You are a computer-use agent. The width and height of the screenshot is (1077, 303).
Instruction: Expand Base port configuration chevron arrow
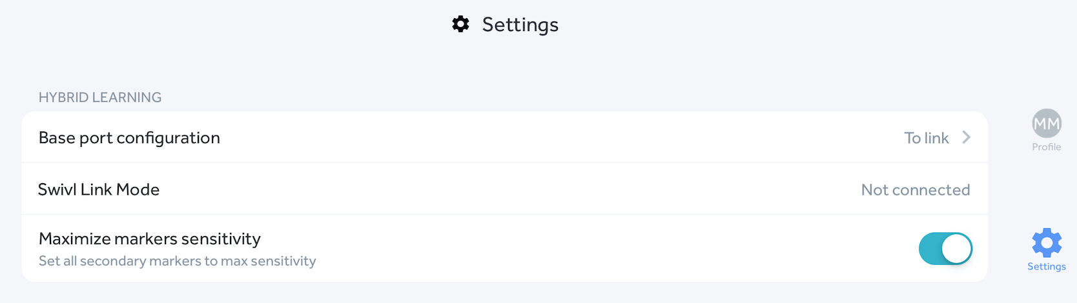[967, 137]
